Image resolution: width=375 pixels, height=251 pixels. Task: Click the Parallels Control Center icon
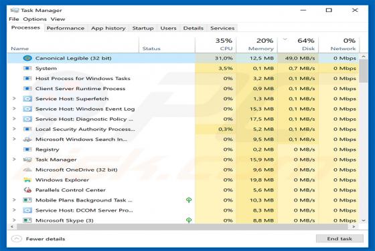[x=27, y=190]
